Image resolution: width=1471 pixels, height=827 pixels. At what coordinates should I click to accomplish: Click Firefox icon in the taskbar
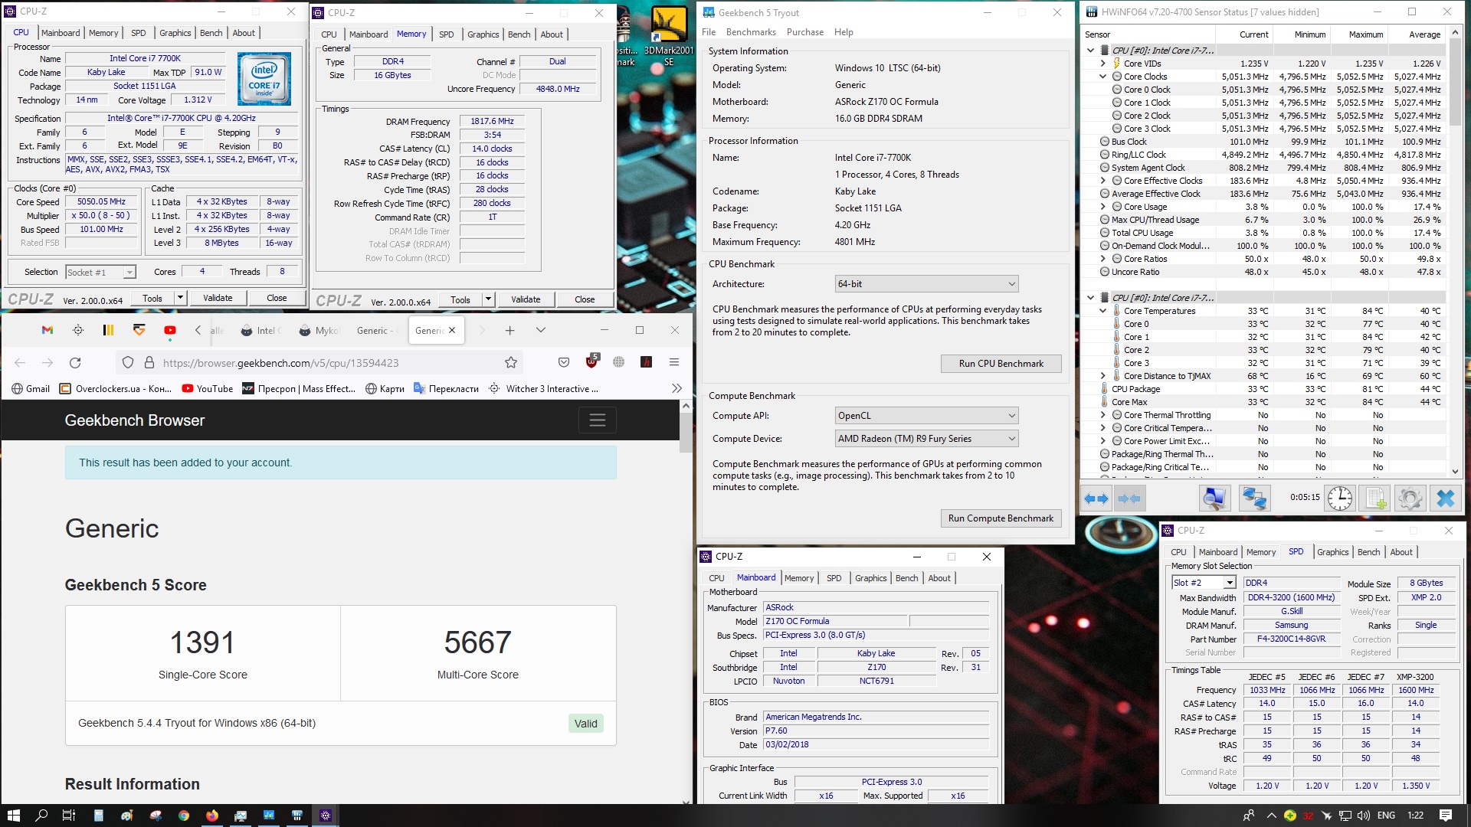click(x=212, y=816)
